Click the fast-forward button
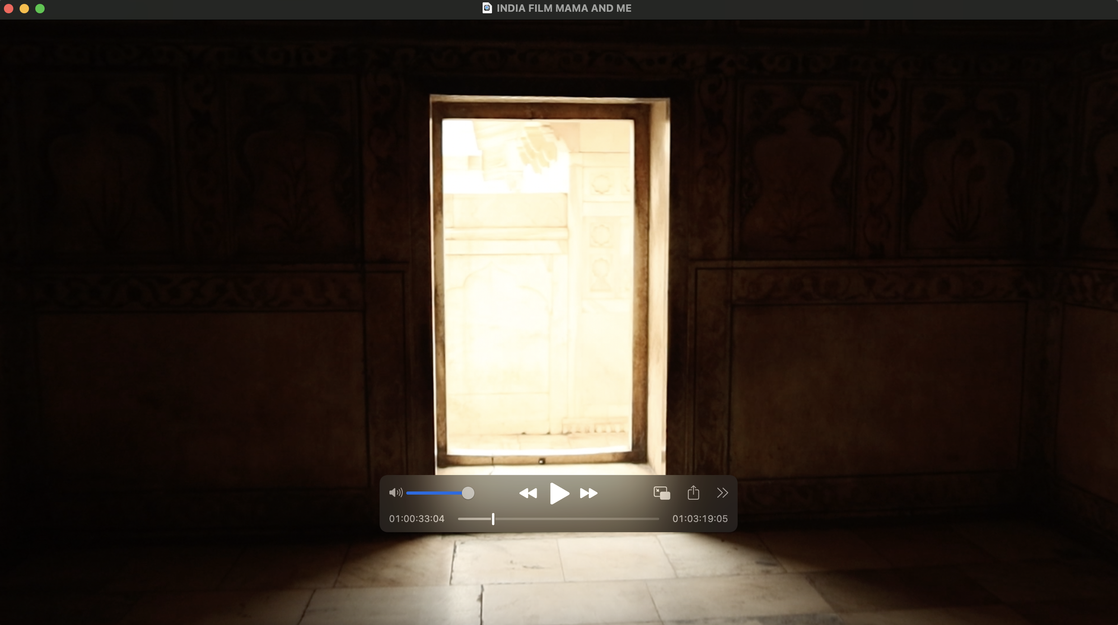The width and height of the screenshot is (1118, 625). click(589, 493)
